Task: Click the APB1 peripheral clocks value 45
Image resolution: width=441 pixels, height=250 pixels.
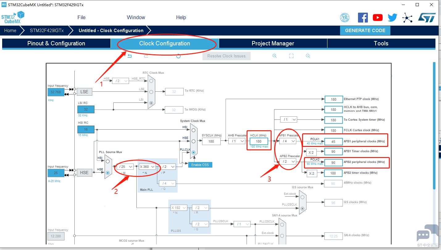Action: click(334, 141)
